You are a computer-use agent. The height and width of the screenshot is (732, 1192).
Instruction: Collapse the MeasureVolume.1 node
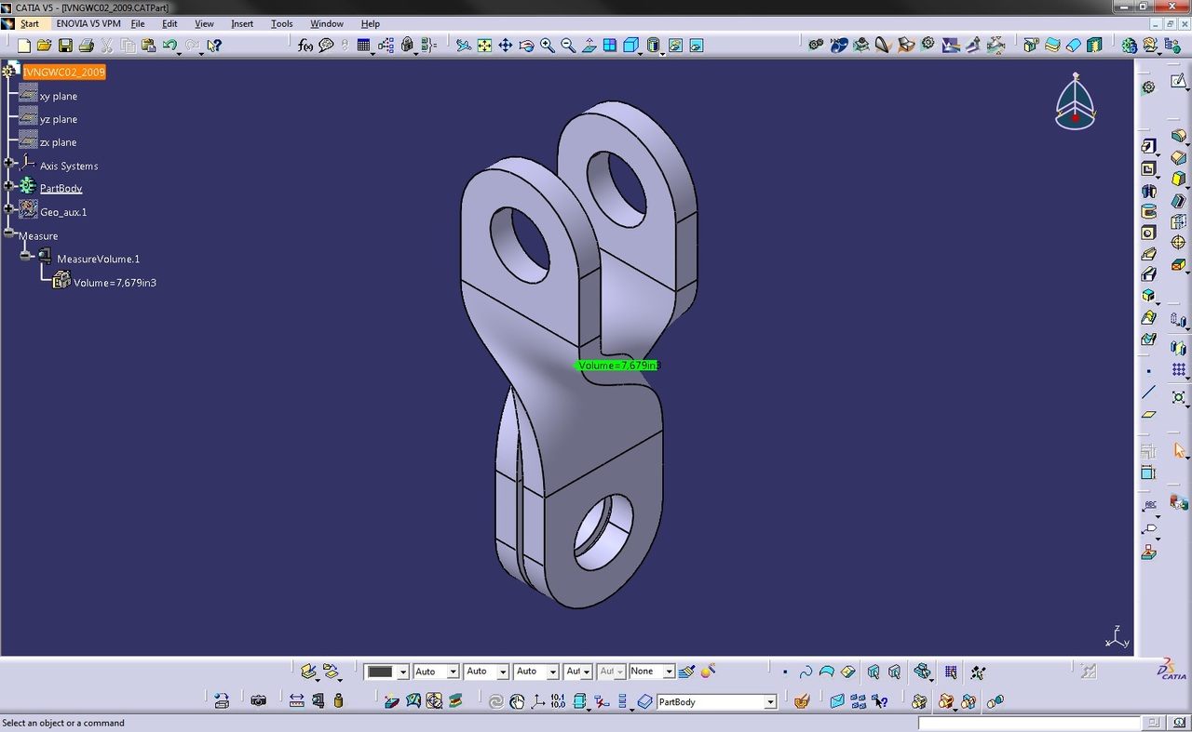[x=25, y=255]
